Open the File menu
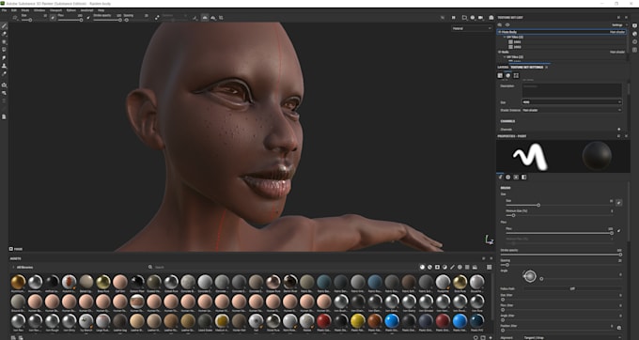The height and width of the screenshot is (340, 639). (x=4, y=10)
